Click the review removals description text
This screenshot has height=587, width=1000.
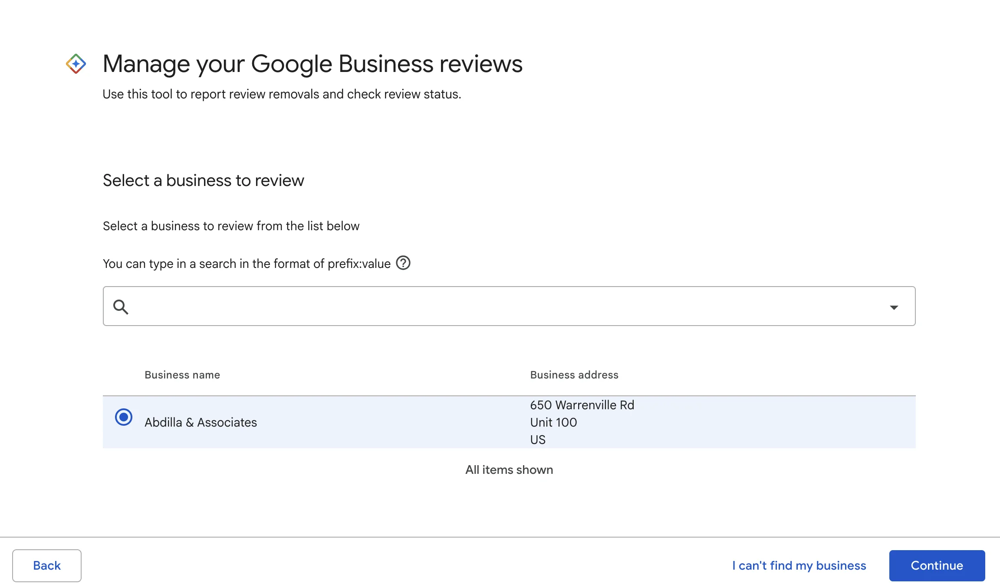click(282, 94)
